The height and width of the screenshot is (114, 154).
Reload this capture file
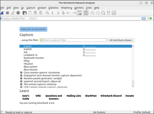[41, 13]
